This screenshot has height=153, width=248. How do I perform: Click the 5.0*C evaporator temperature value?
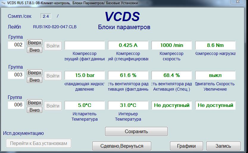(x=85, y=105)
